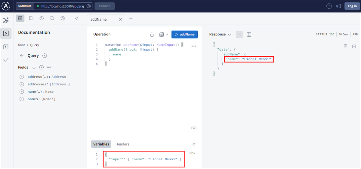Click the endpoint URL field
361x169 pixels.
click(63, 6)
